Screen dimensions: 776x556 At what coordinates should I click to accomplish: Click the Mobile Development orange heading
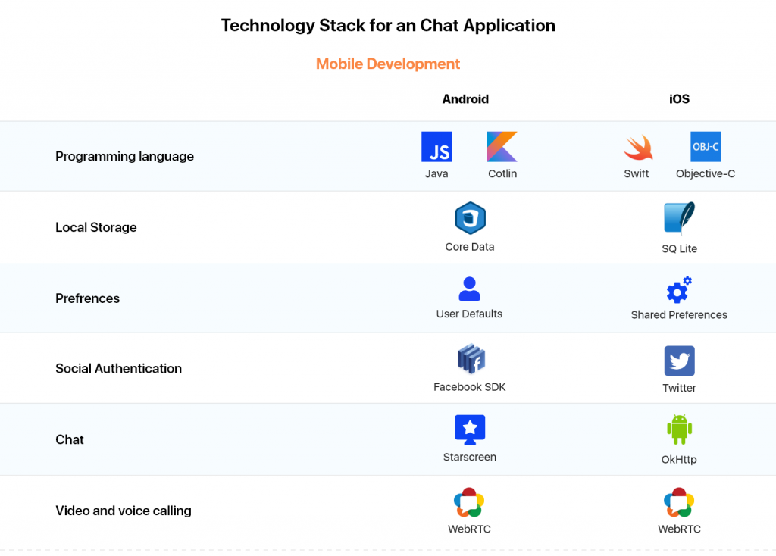click(388, 64)
